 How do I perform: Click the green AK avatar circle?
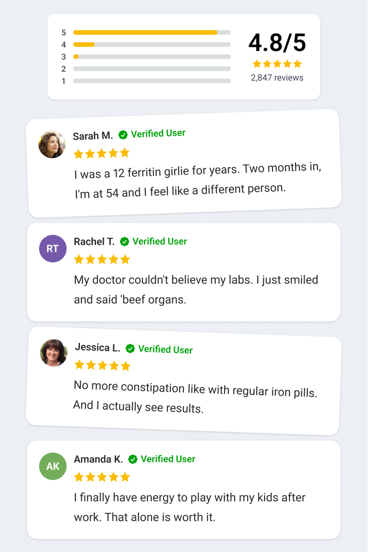(x=53, y=466)
